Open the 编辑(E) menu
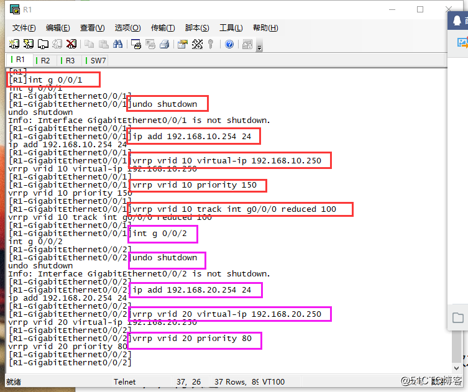Image resolution: width=468 pixels, height=392 pixels. pyautogui.click(x=58, y=28)
